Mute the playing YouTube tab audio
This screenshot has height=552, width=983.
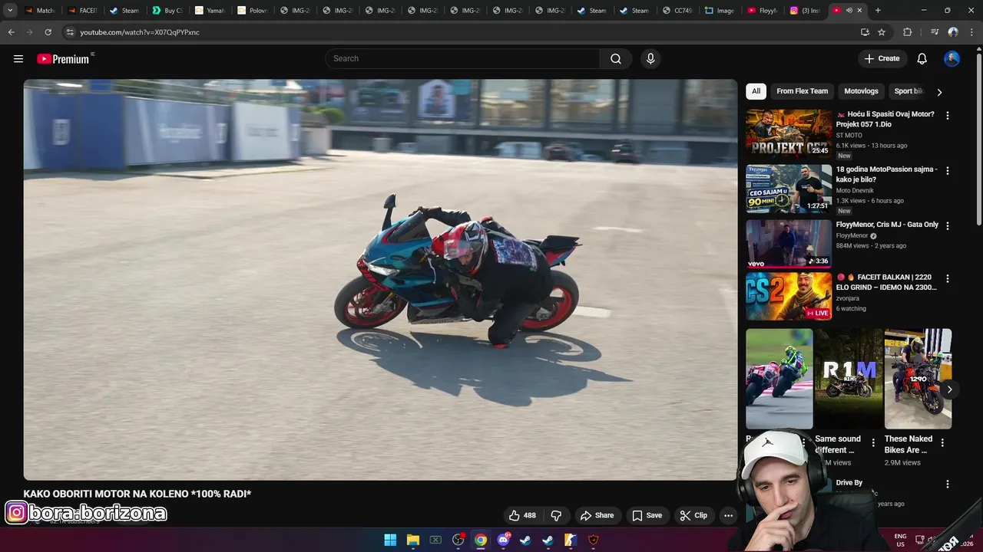849,10
